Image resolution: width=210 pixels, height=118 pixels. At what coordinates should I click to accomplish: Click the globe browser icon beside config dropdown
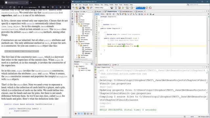(x=112, y=8)
